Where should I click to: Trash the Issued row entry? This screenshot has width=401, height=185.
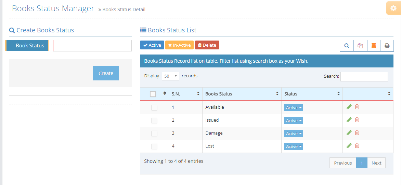357,120
